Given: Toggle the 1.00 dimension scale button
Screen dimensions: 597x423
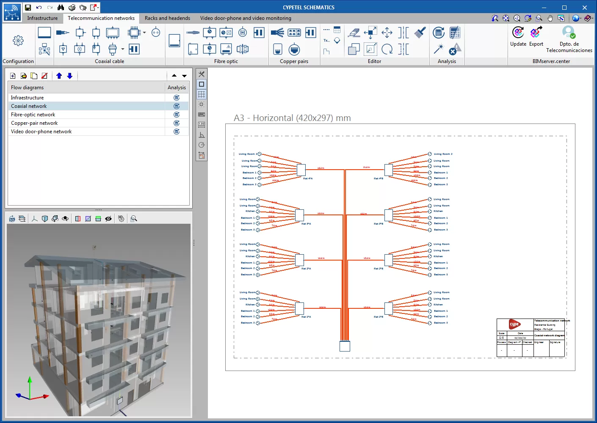Looking at the screenshot, I should coord(202,125).
